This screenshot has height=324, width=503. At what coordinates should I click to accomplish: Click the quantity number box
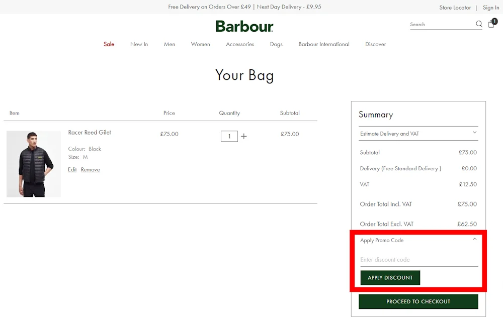[229, 136]
